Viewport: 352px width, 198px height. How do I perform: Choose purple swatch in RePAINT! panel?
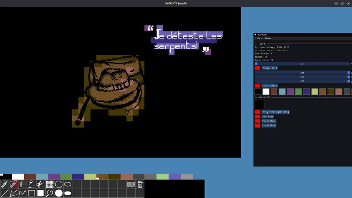click(290, 91)
